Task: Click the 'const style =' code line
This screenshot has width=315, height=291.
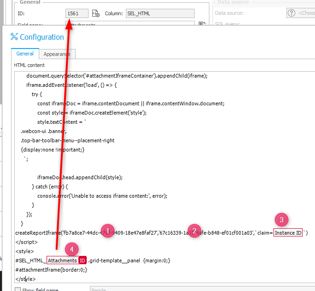Action: 92,113
